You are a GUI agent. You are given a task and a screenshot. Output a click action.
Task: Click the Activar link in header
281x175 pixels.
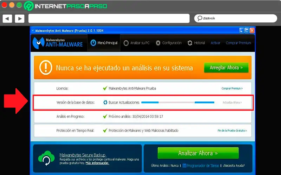[215, 43]
